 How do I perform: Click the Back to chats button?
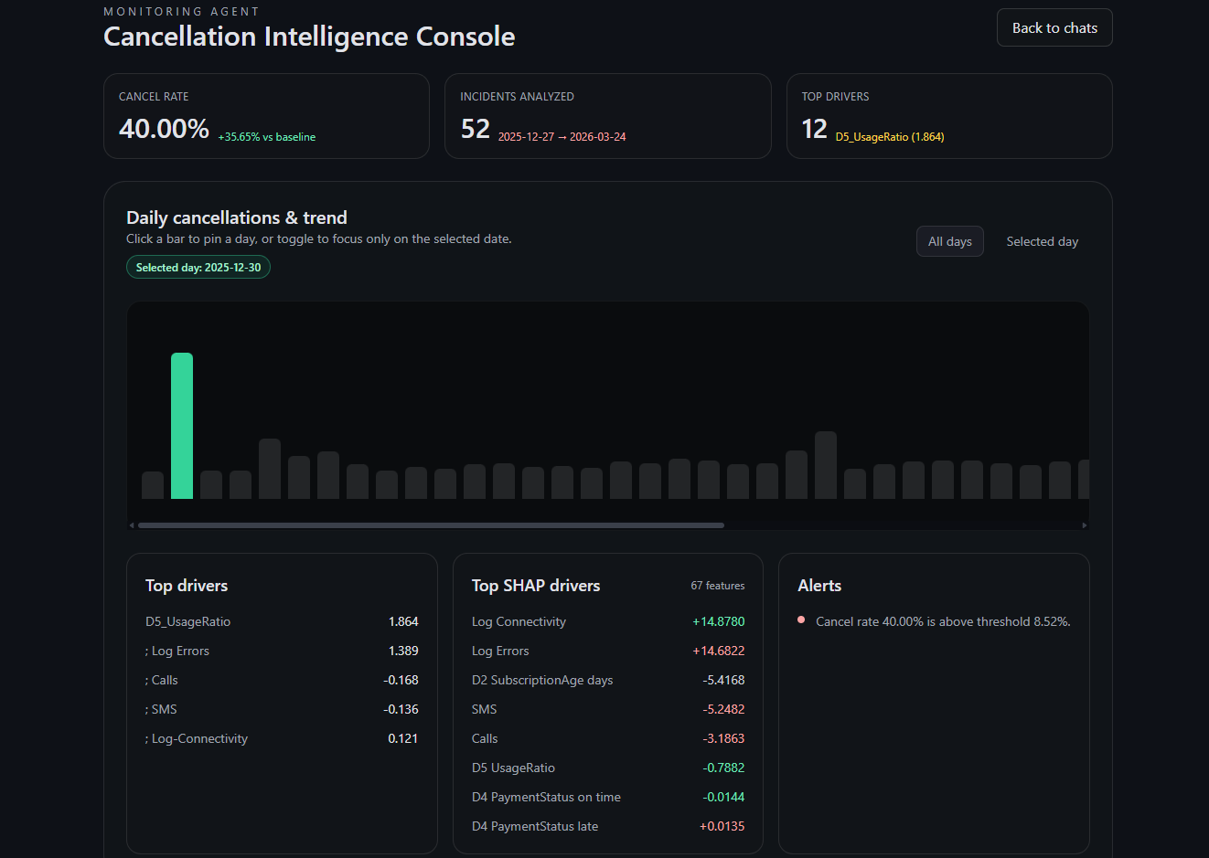pyautogui.click(x=1054, y=27)
